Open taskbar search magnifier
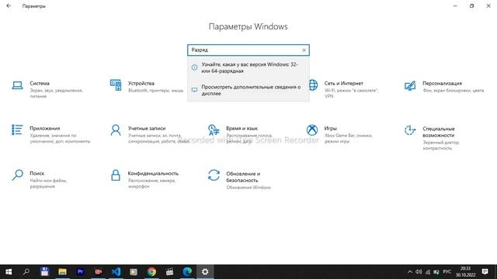Image resolution: width=497 pixels, height=279 pixels. click(x=26, y=272)
